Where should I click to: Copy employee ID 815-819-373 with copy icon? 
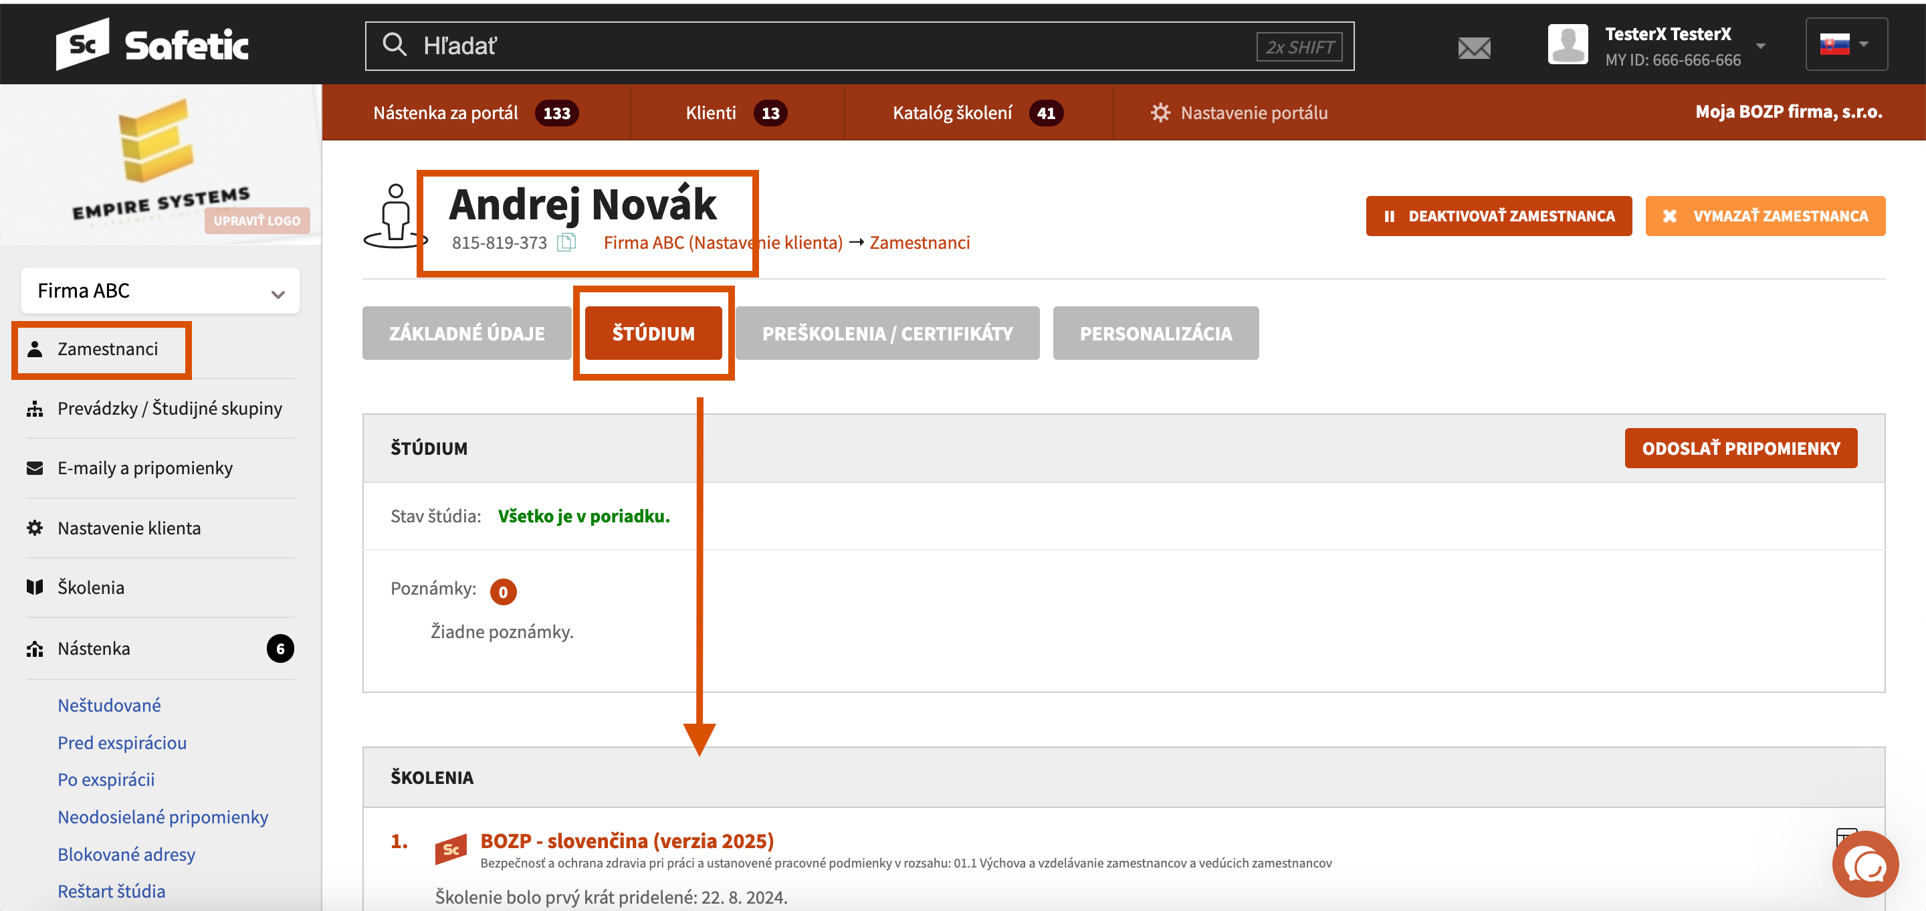(x=566, y=242)
